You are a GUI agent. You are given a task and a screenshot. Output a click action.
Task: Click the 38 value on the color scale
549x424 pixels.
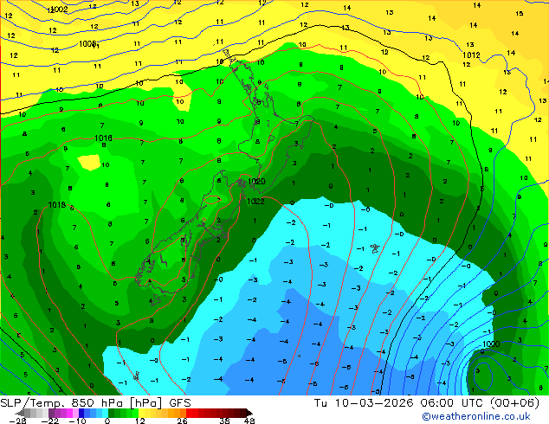[225, 421]
